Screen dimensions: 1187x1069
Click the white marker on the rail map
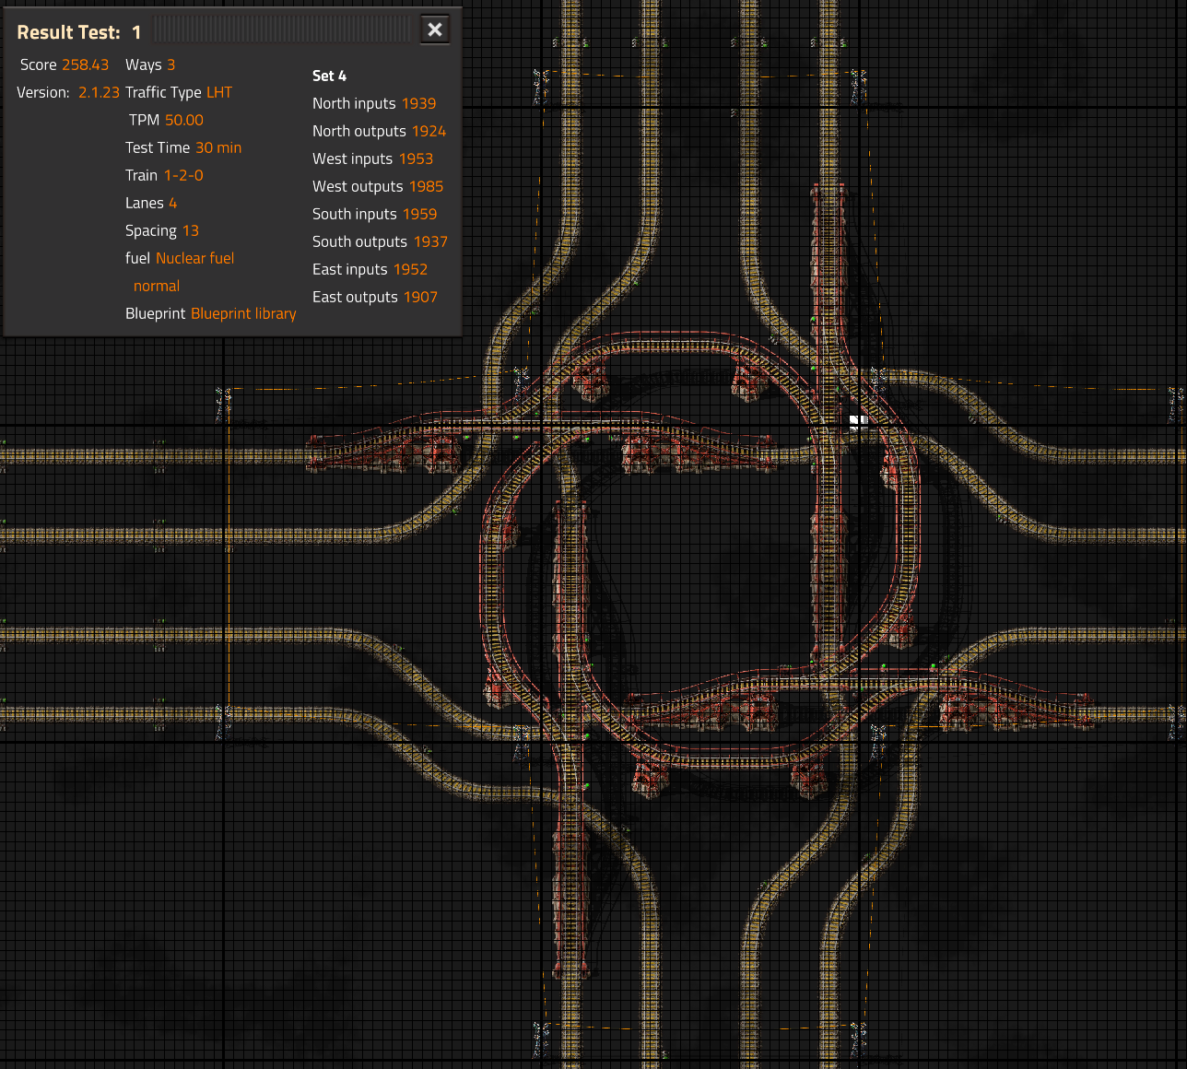[x=858, y=422]
